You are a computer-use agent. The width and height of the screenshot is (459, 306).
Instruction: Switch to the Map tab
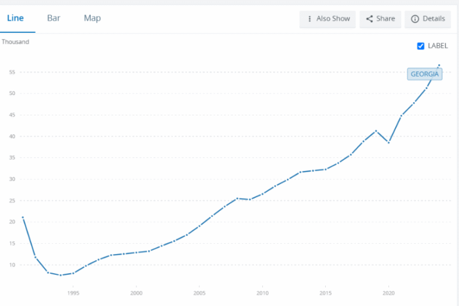point(92,18)
